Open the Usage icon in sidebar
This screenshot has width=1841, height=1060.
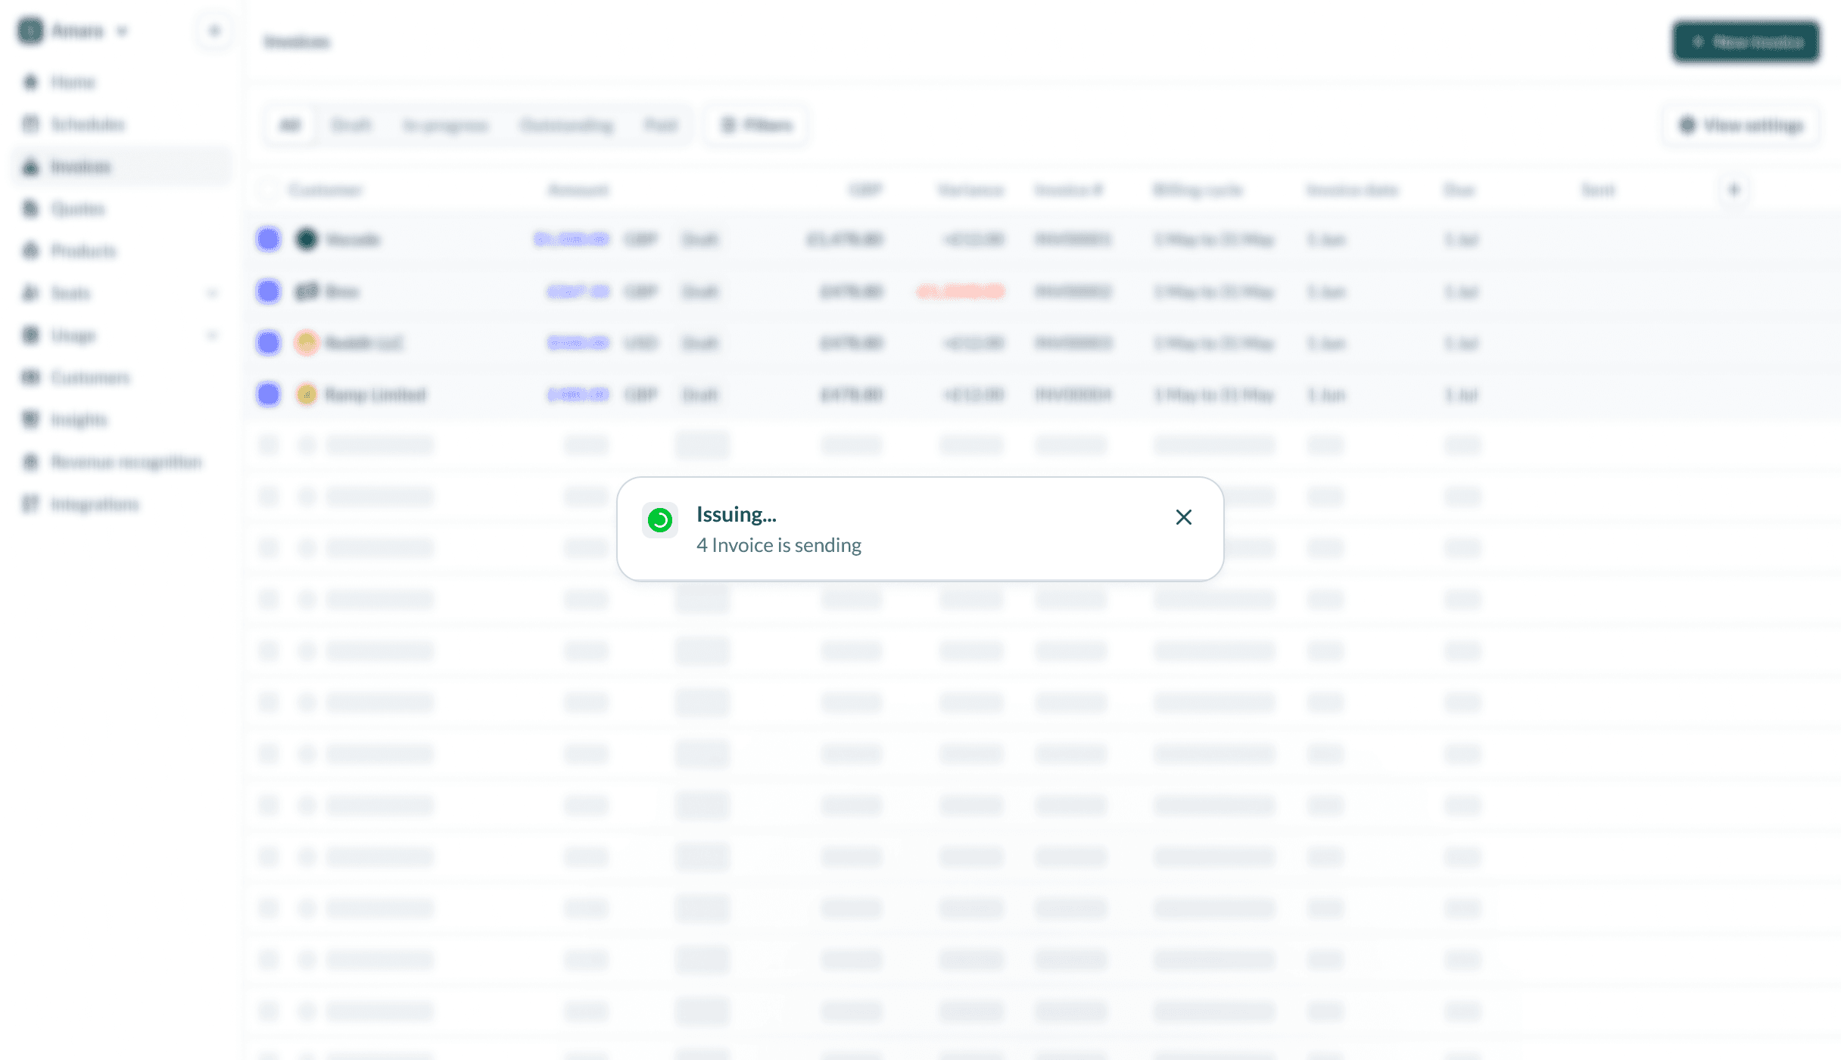click(x=30, y=335)
